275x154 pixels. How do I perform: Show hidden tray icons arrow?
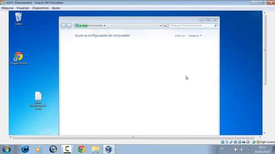coord(229,149)
